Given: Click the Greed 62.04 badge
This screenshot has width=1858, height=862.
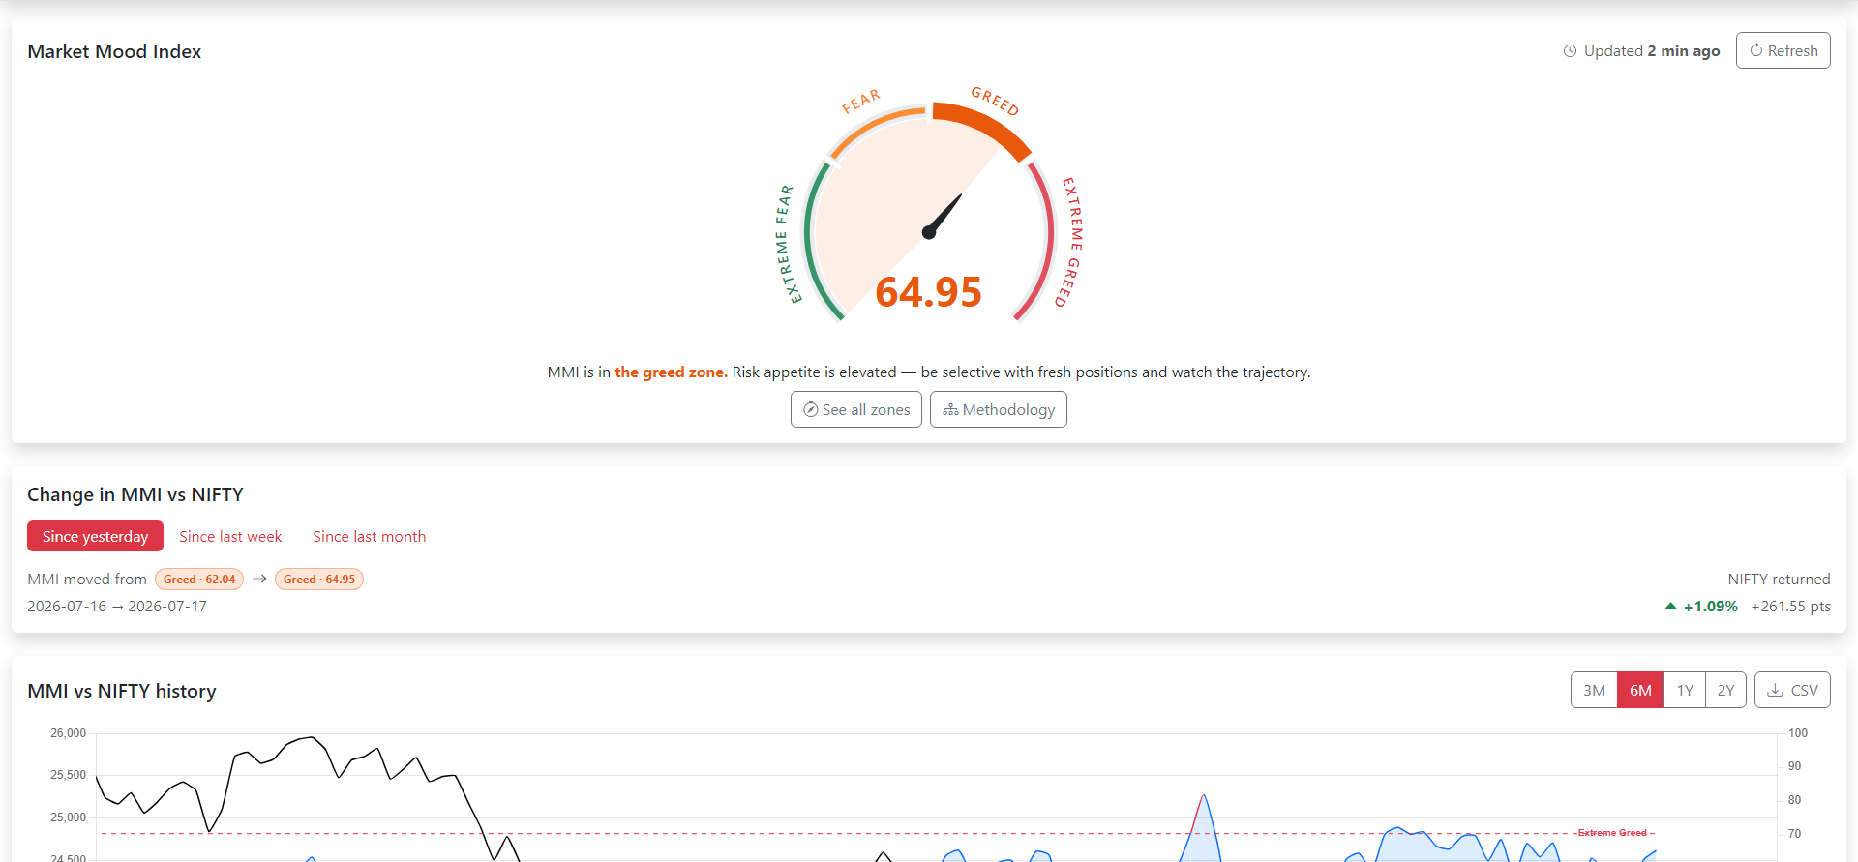Looking at the screenshot, I should (x=199, y=580).
